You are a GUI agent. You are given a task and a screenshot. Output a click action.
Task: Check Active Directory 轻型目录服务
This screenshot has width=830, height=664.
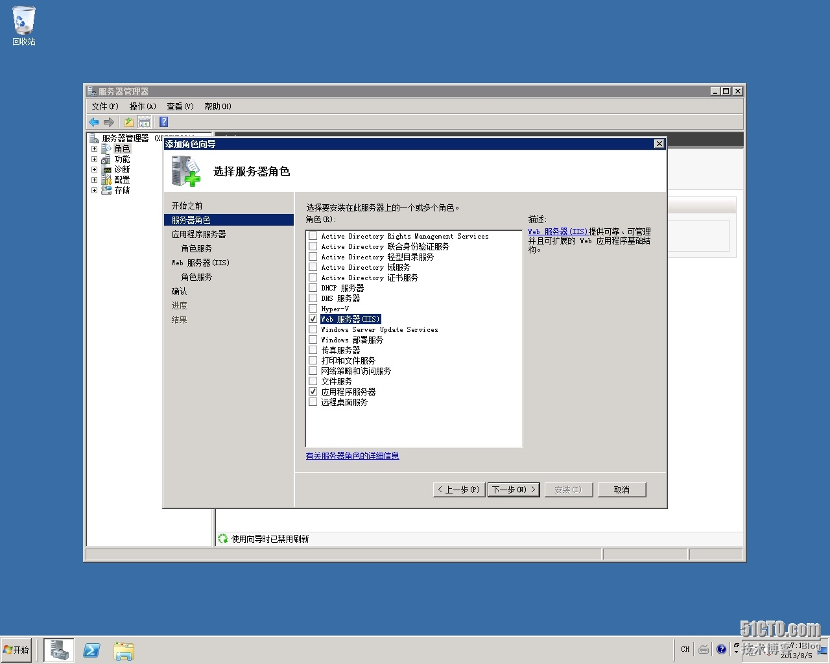[313, 257]
